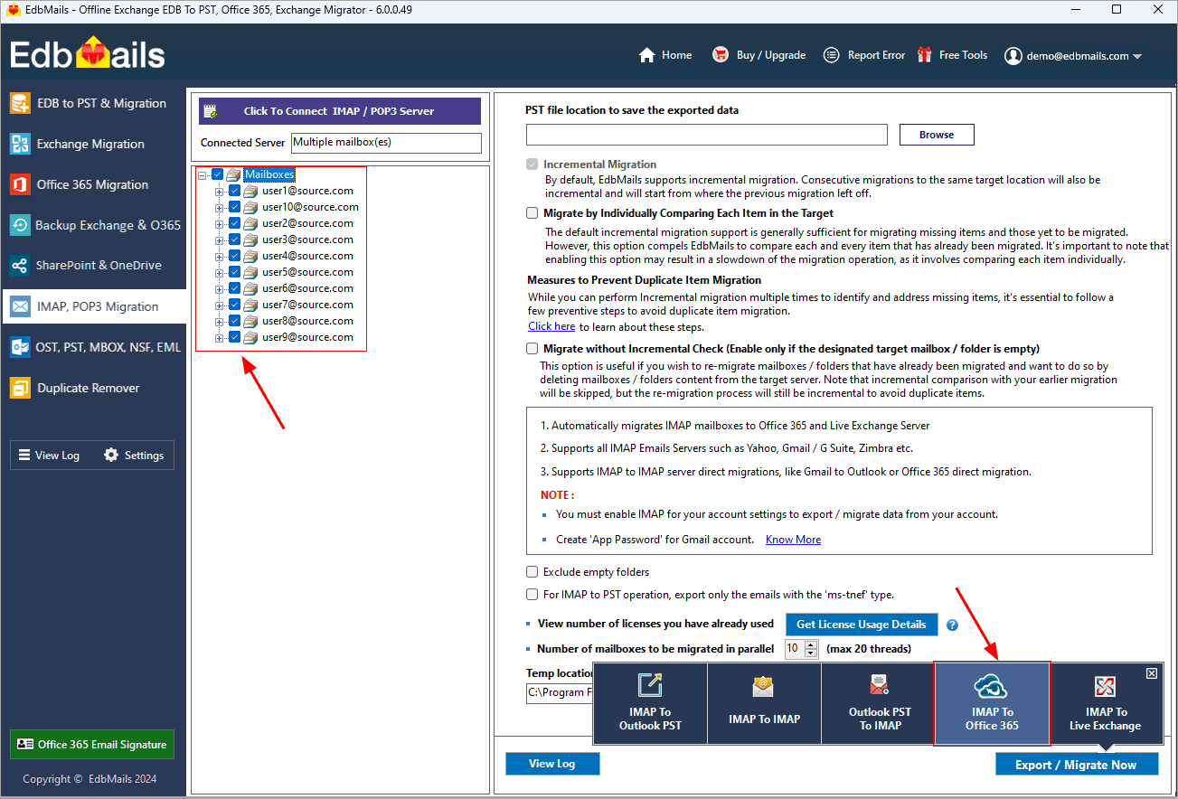Click the EdbMails logo
The image size is (1178, 799).
pyautogui.click(x=87, y=54)
